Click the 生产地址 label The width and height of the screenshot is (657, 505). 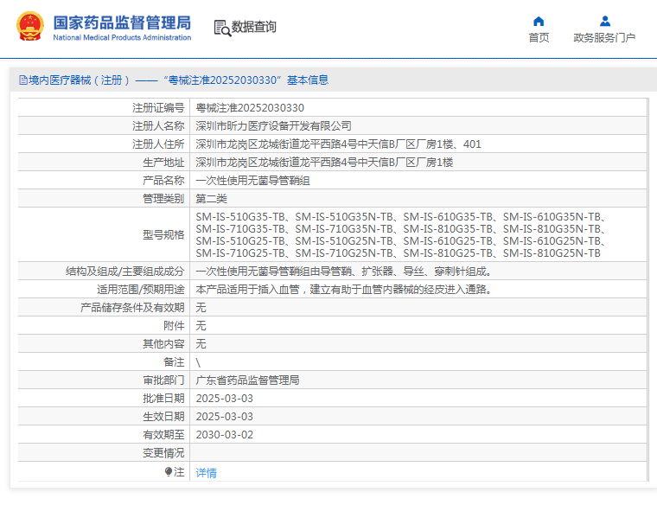click(x=163, y=163)
